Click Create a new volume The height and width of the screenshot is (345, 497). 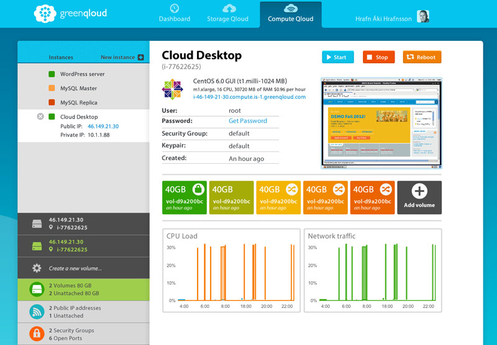tap(83, 268)
